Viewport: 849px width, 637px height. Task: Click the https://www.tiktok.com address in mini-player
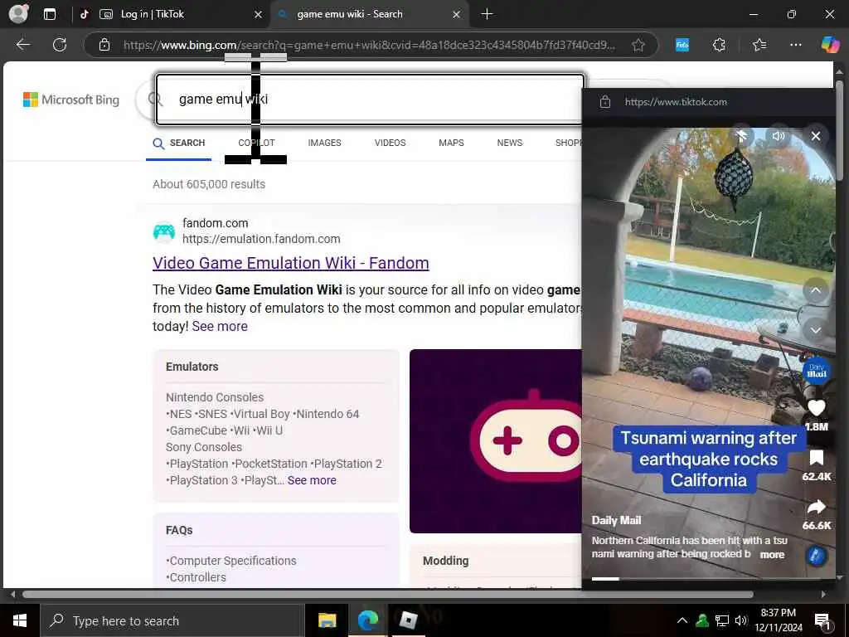(x=676, y=102)
